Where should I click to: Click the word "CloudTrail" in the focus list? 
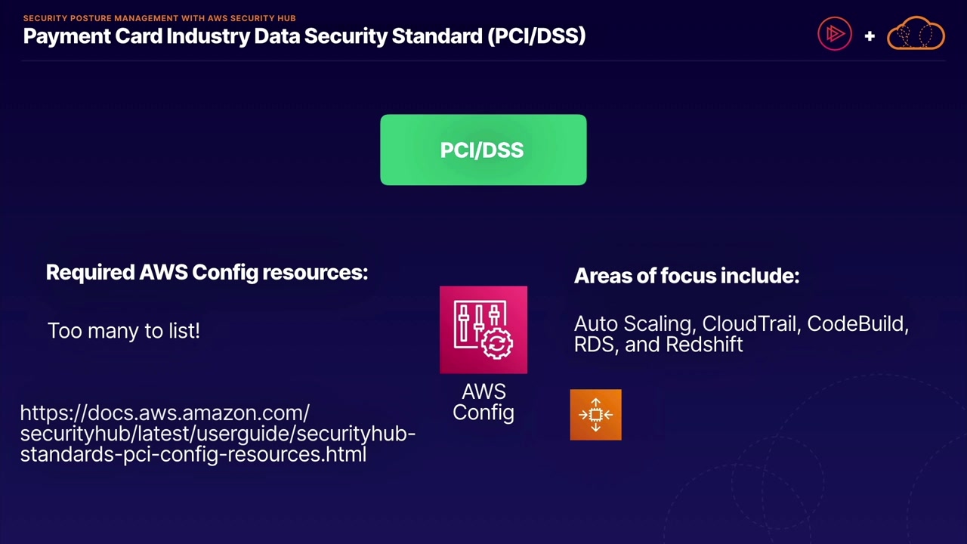point(749,324)
